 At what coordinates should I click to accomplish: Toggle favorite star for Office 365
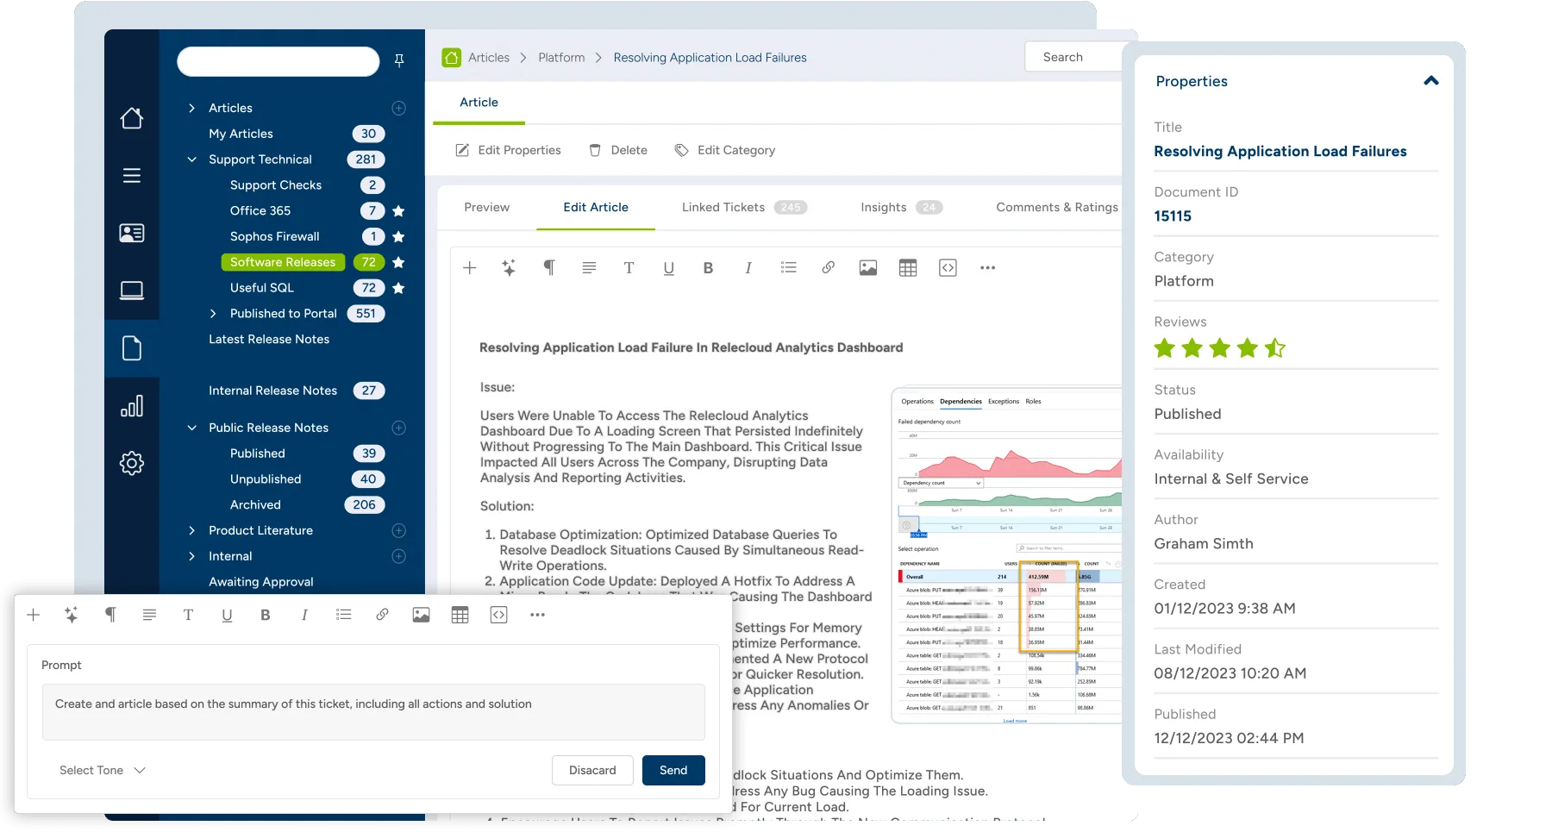(x=398, y=211)
